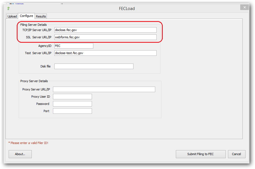Click the valid Filer ID error message

click(28, 143)
